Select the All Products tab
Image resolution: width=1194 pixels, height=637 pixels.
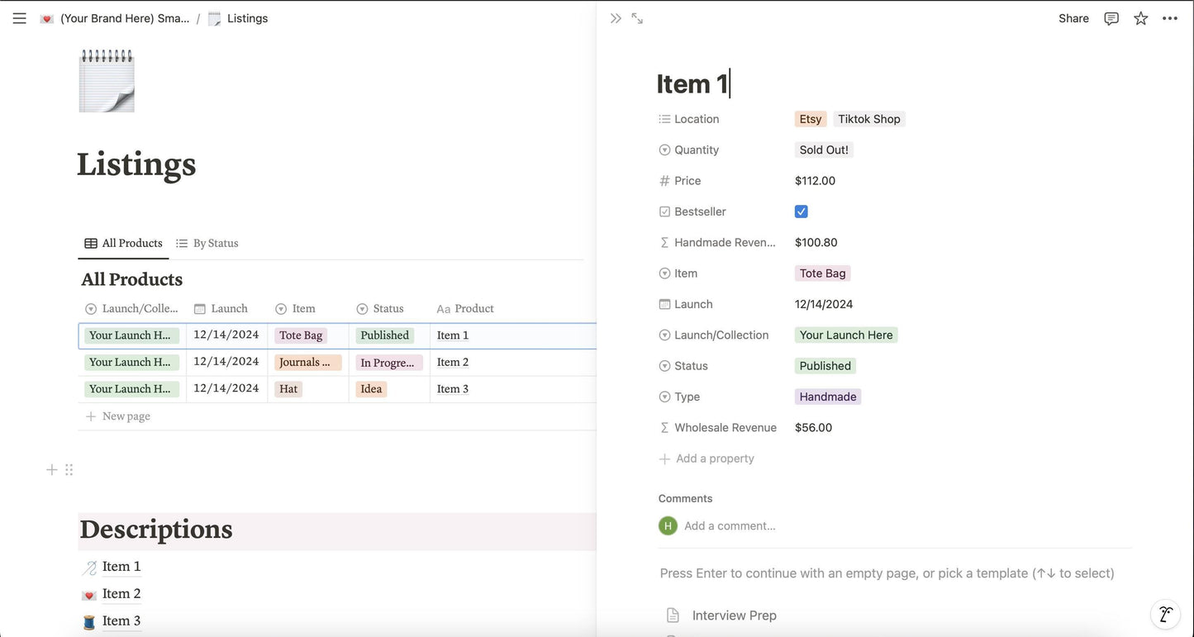click(124, 243)
